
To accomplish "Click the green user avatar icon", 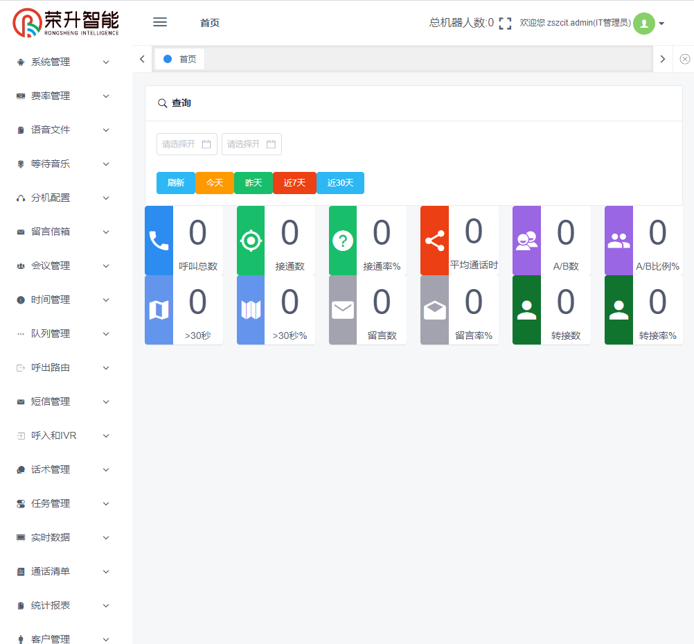I will coord(644,24).
